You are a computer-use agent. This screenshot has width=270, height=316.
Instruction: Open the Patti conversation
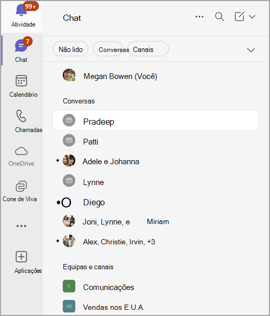pyautogui.click(x=155, y=141)
